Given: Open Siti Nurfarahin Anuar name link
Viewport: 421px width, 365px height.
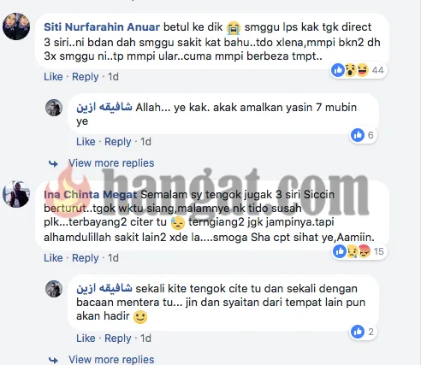Looking at the screenshot, I should point(102,27).
